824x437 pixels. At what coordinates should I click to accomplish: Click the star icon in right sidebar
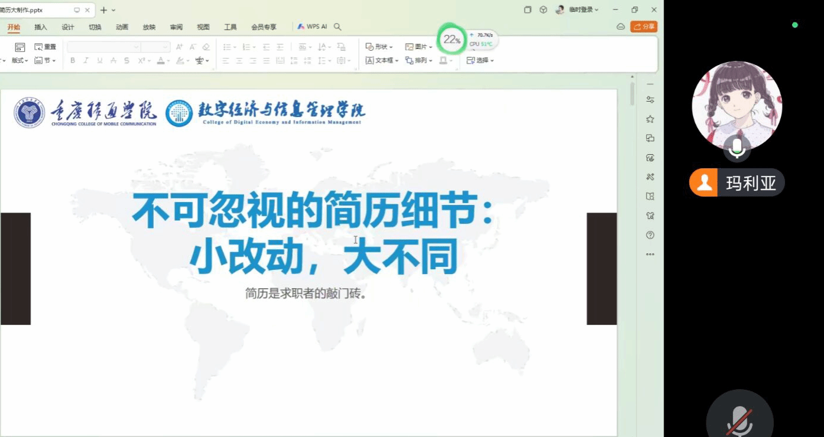coord(650,119)
